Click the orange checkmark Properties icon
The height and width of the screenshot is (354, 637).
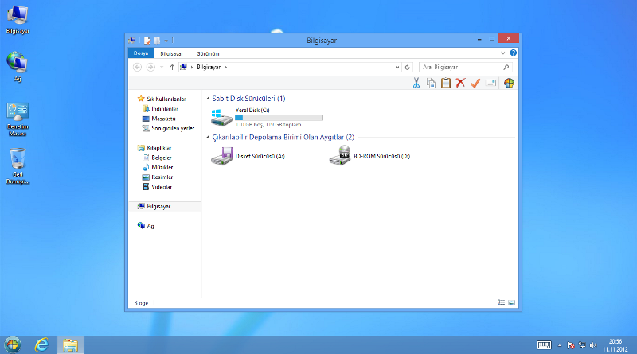475,83
